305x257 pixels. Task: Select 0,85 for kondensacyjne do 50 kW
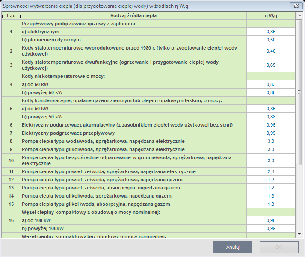click(x=271, y=109)
